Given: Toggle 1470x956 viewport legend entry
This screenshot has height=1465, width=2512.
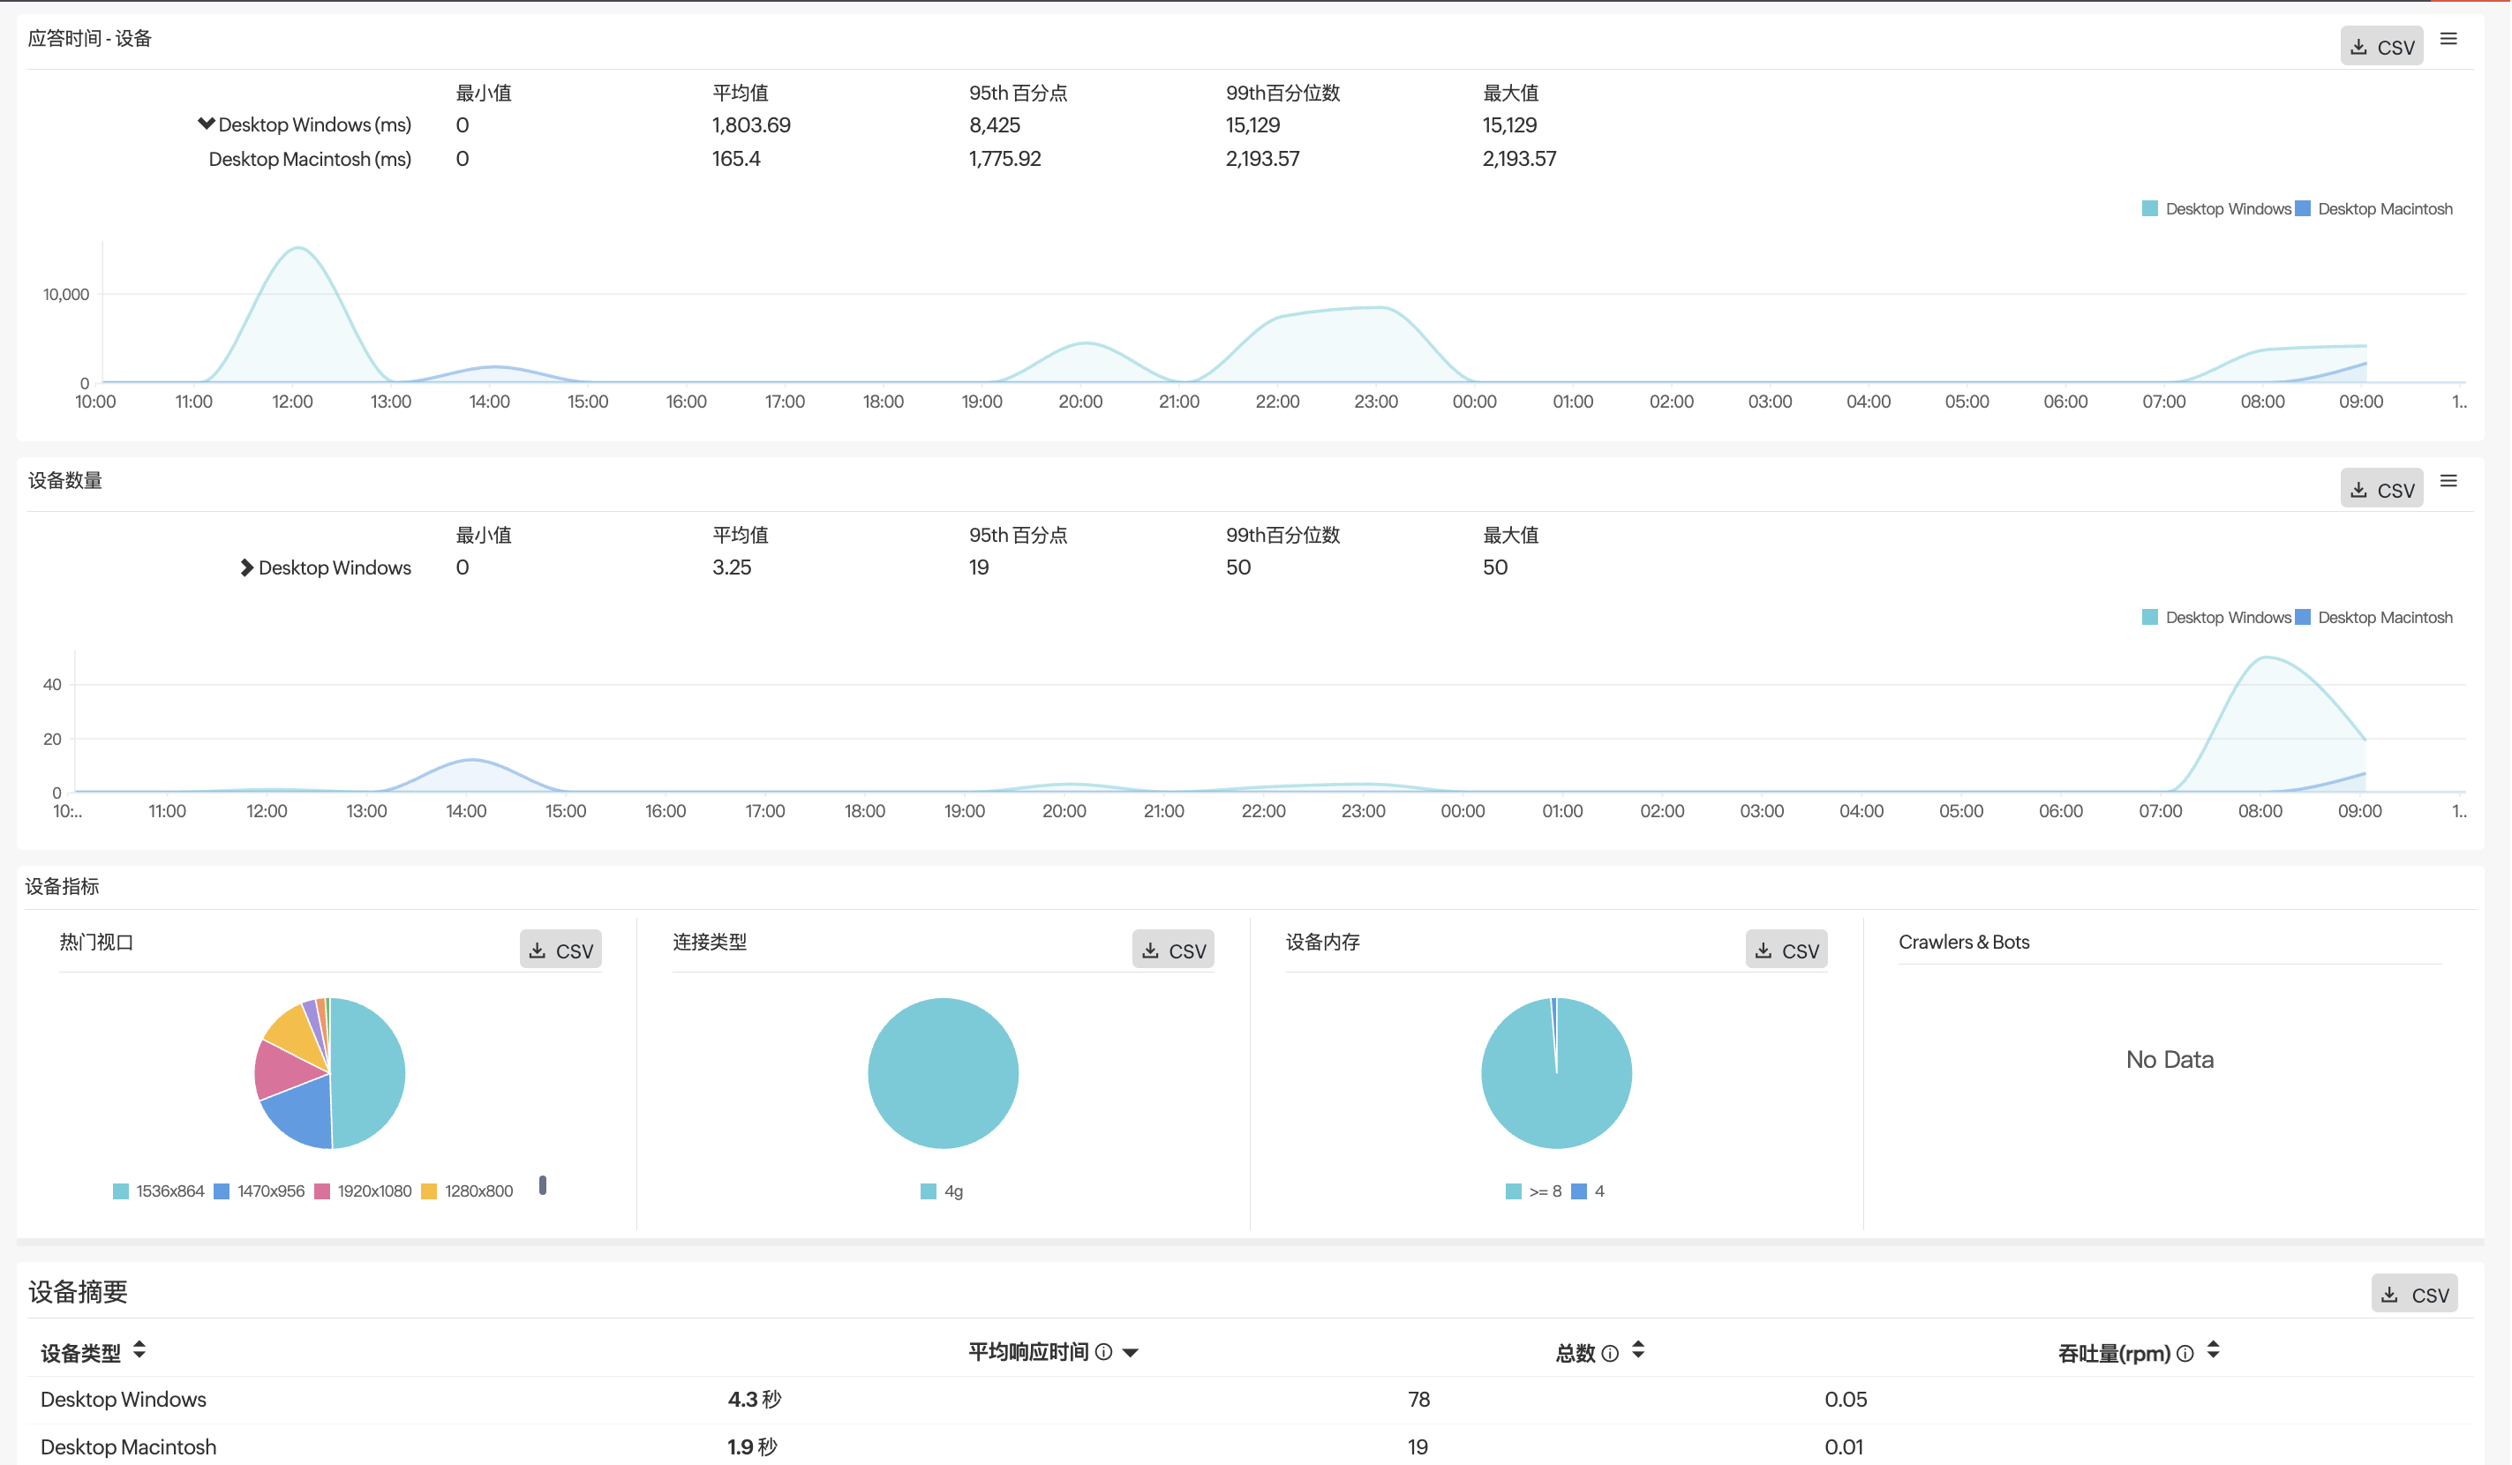Looking at the screenshot, I should click(260, 1192).
